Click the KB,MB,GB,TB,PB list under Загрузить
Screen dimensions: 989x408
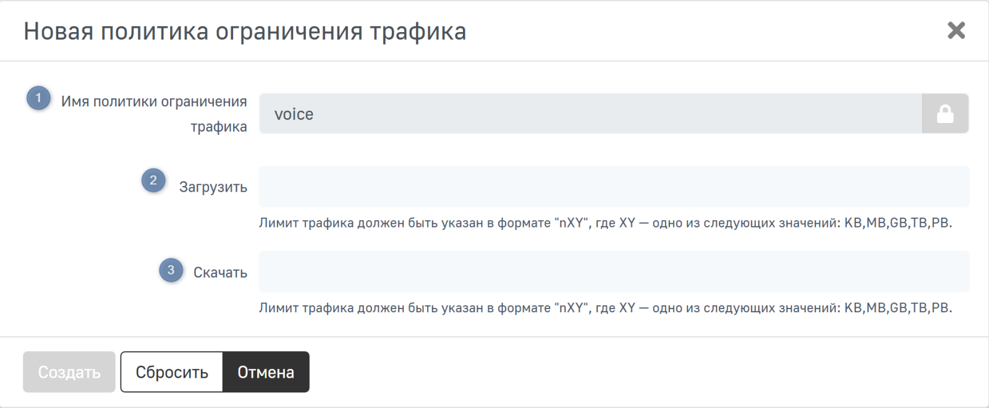(x=898, y=223)
